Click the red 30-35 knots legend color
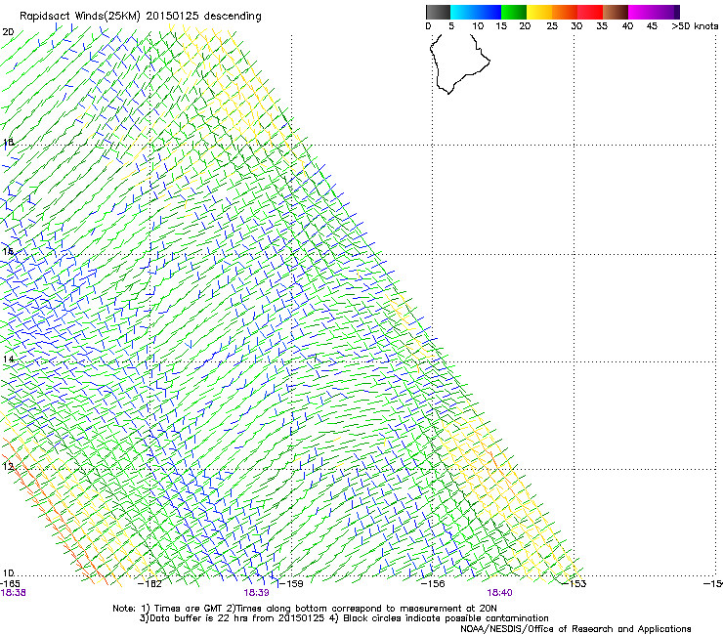 click(590, 12)
